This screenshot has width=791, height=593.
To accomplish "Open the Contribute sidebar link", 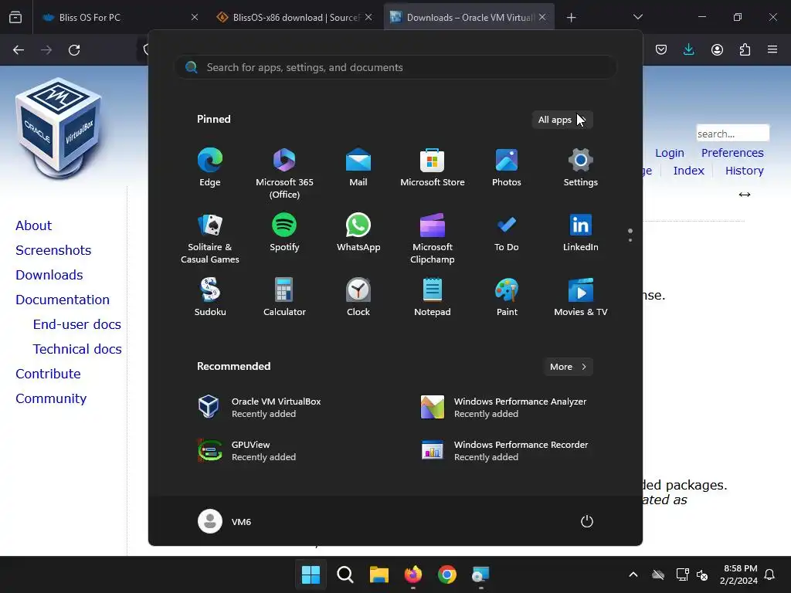I will (48, 374).
